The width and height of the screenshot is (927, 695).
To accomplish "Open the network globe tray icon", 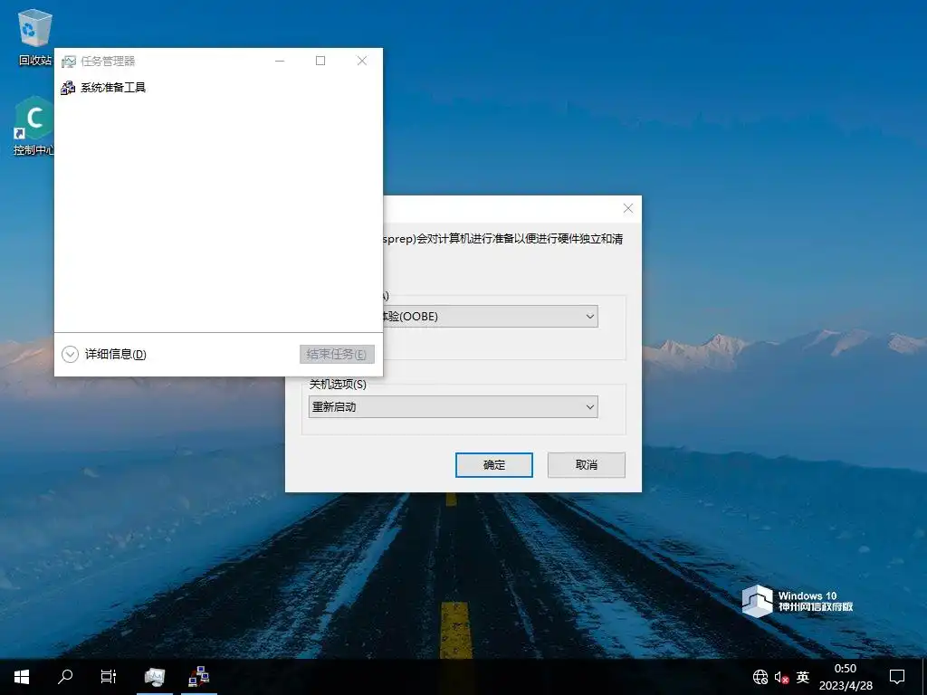I will (x=760, y=677).
